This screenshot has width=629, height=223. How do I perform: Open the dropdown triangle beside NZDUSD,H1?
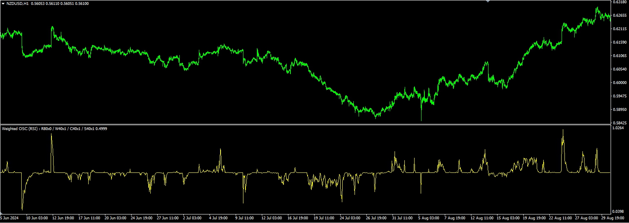click(x=3, y=3)
